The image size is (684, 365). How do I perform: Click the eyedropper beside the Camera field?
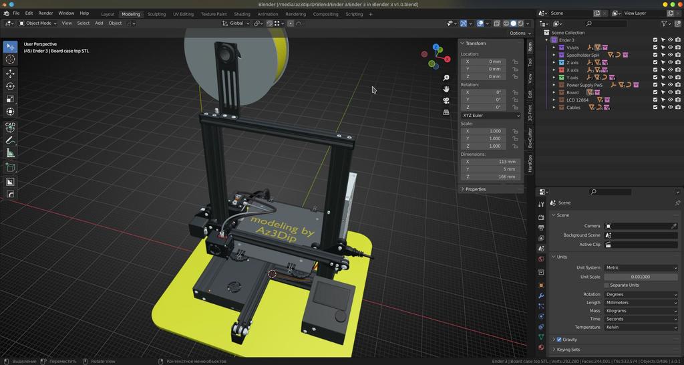(674, 226)
